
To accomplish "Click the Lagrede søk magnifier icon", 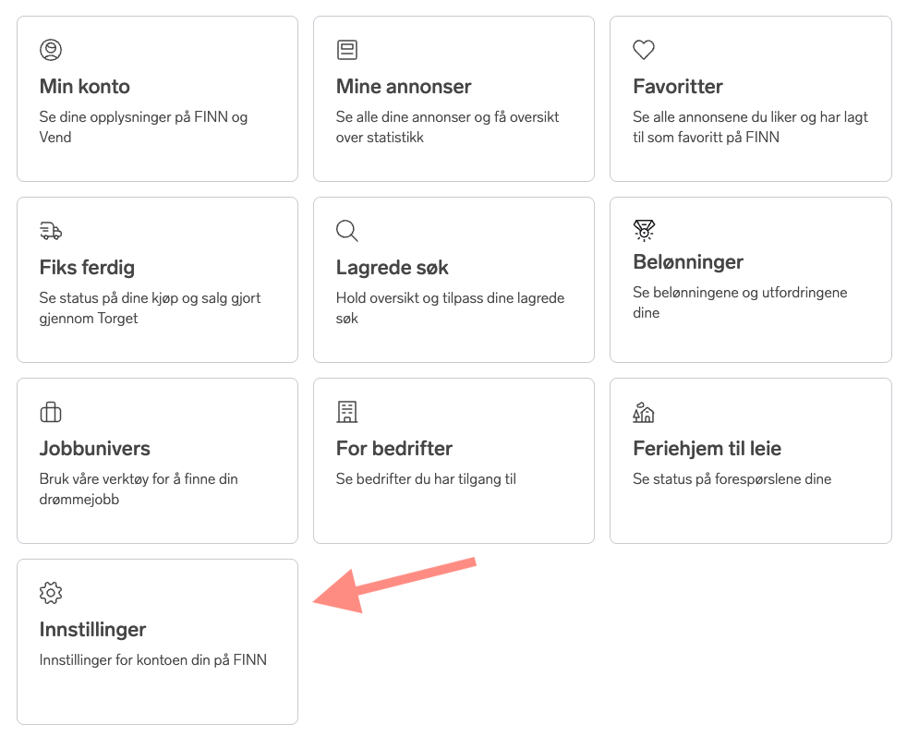I will [347, 231].
